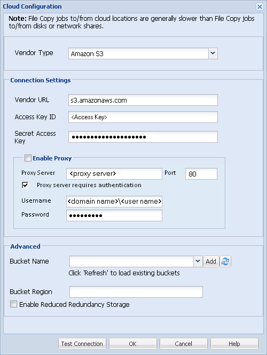Click into the Vendor URL field
This screenshot has height=355, width=267.
(x=143, y=100)
